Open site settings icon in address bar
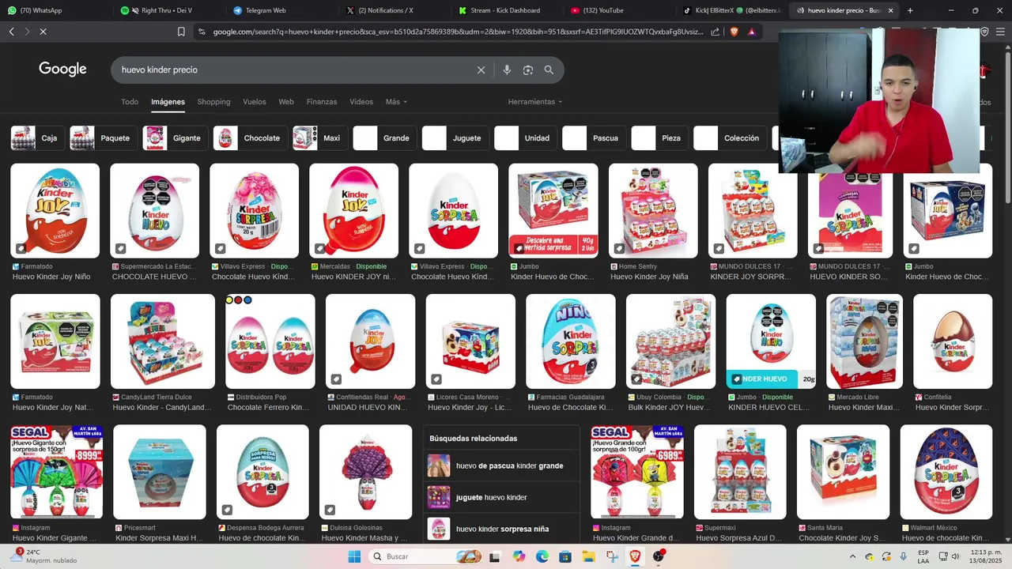This screenshot has width=1012, height=569. (x=202, y=32)
